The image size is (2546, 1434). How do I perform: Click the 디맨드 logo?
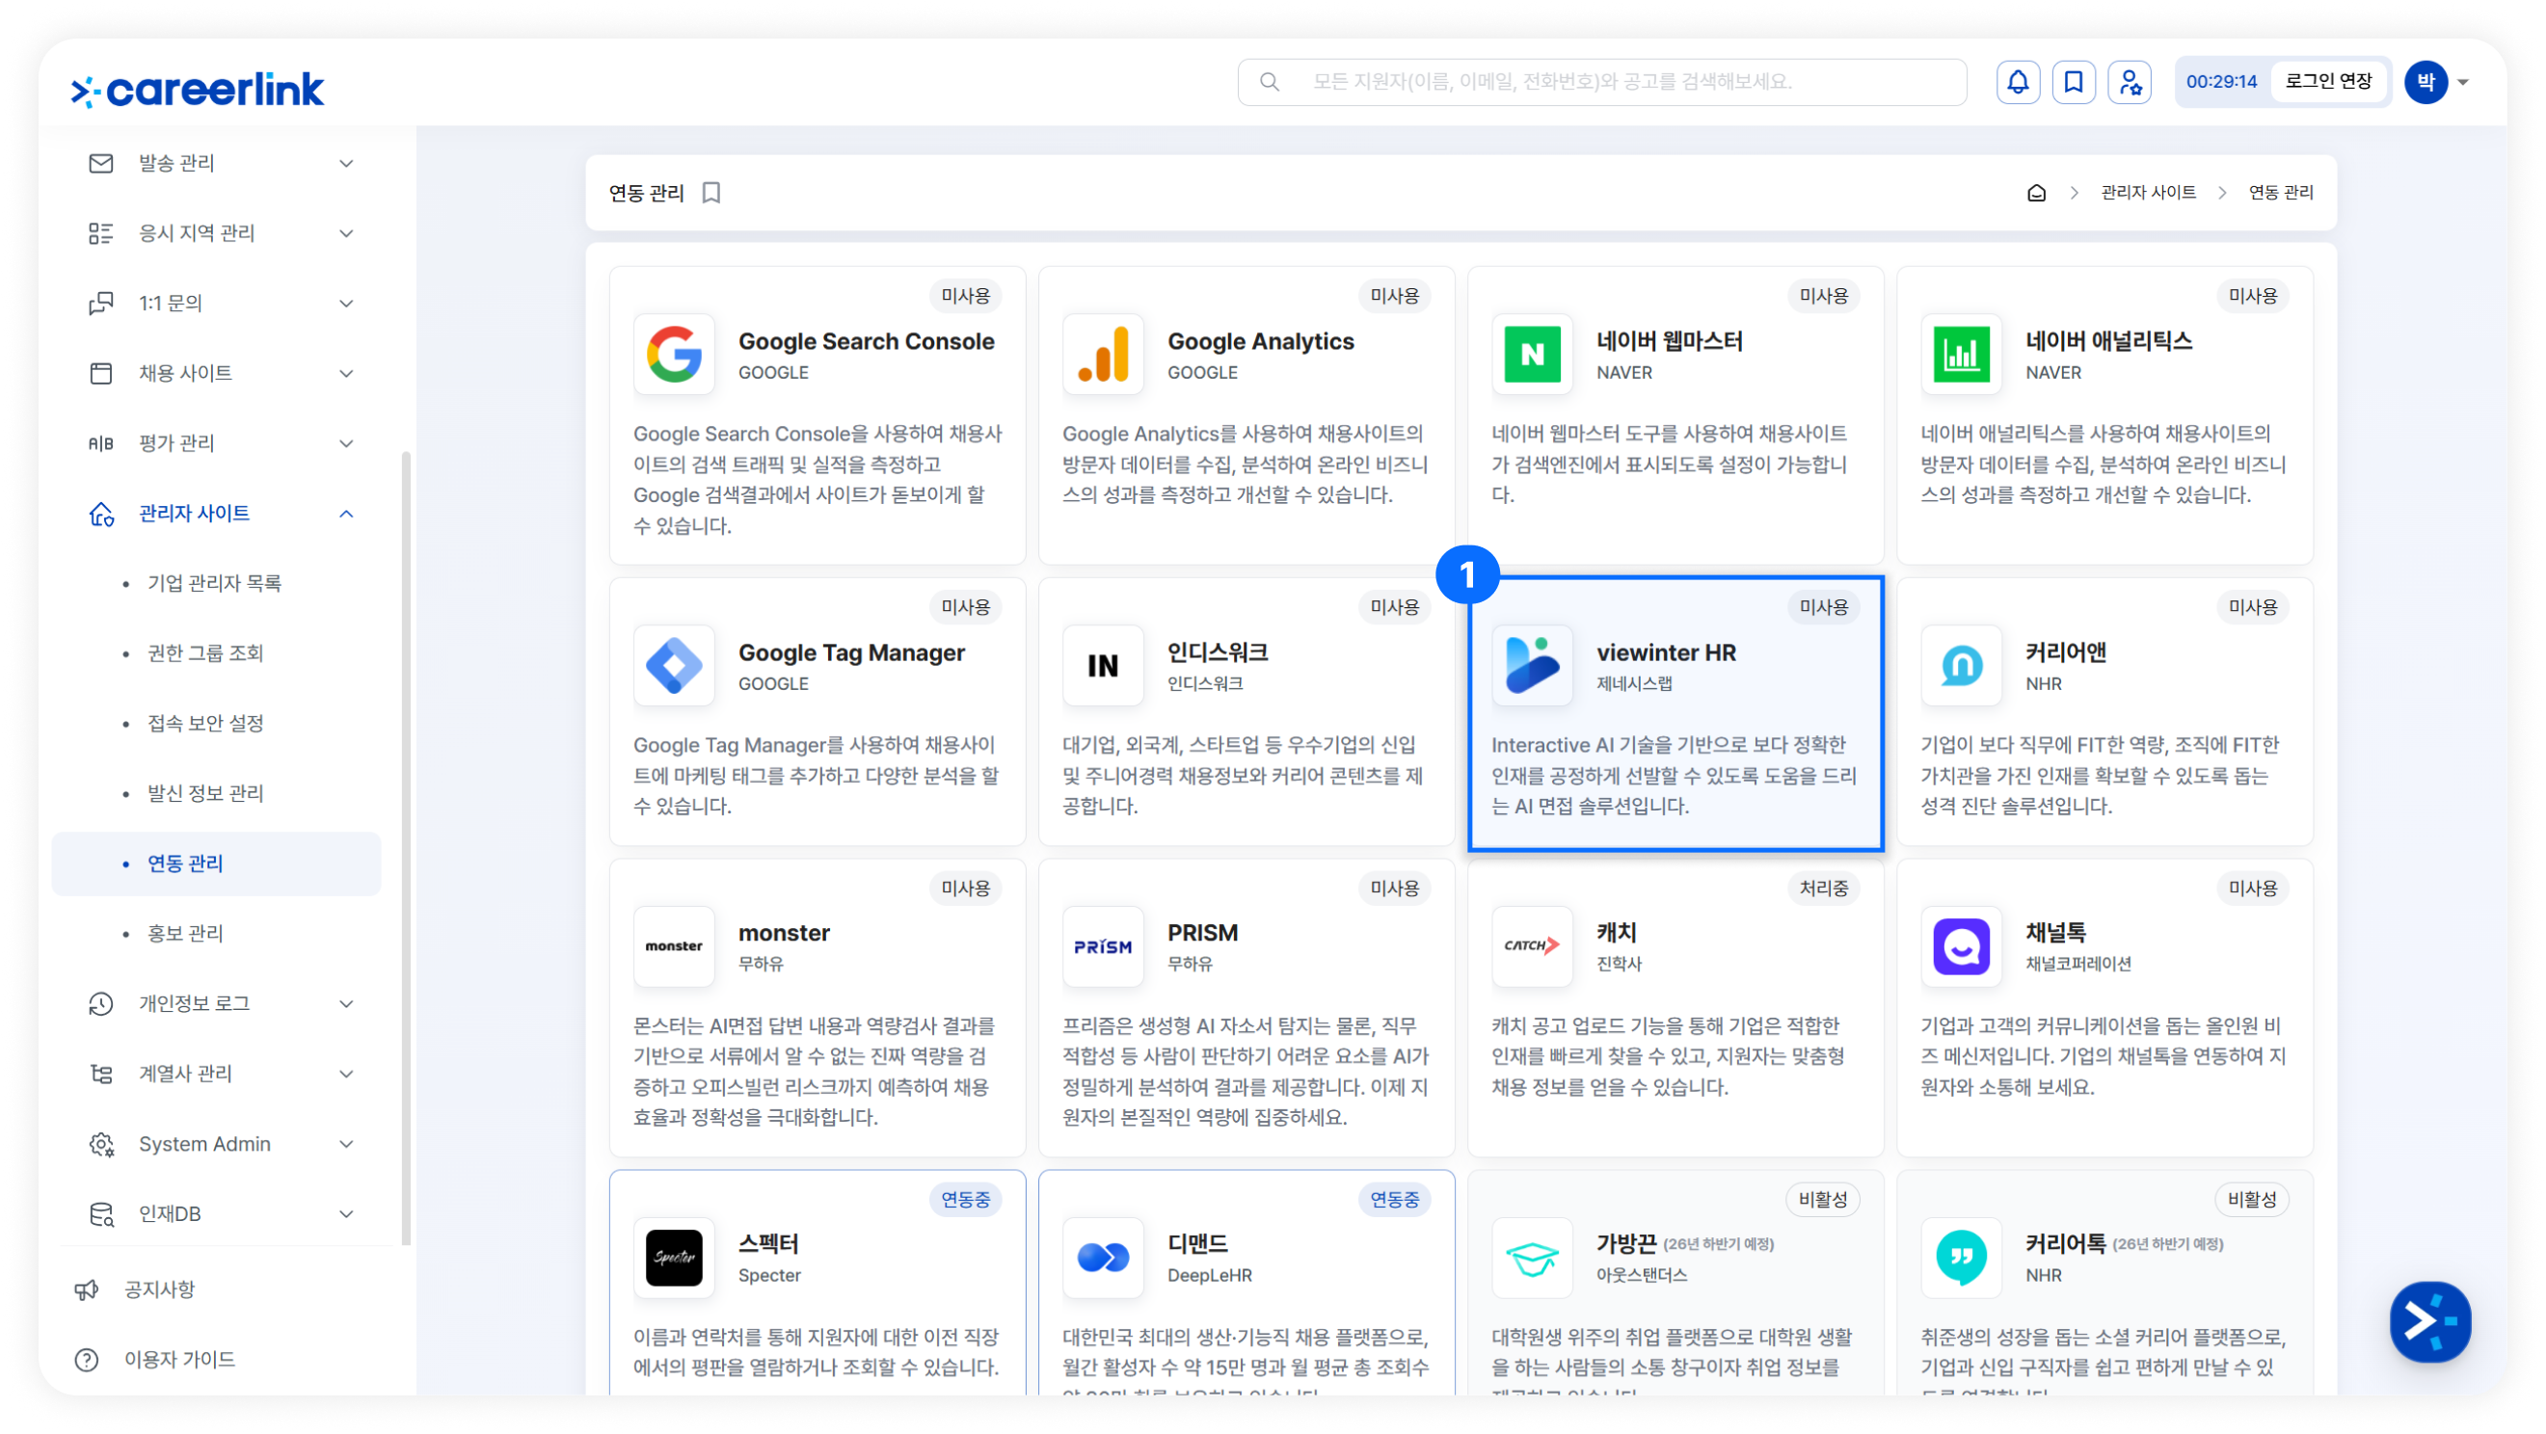1103,1257
